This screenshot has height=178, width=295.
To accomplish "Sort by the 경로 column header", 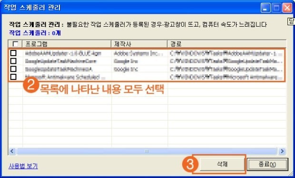I will (226, 44).
